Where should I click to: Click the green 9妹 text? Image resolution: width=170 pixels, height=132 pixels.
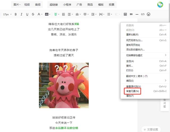(77, 24)
